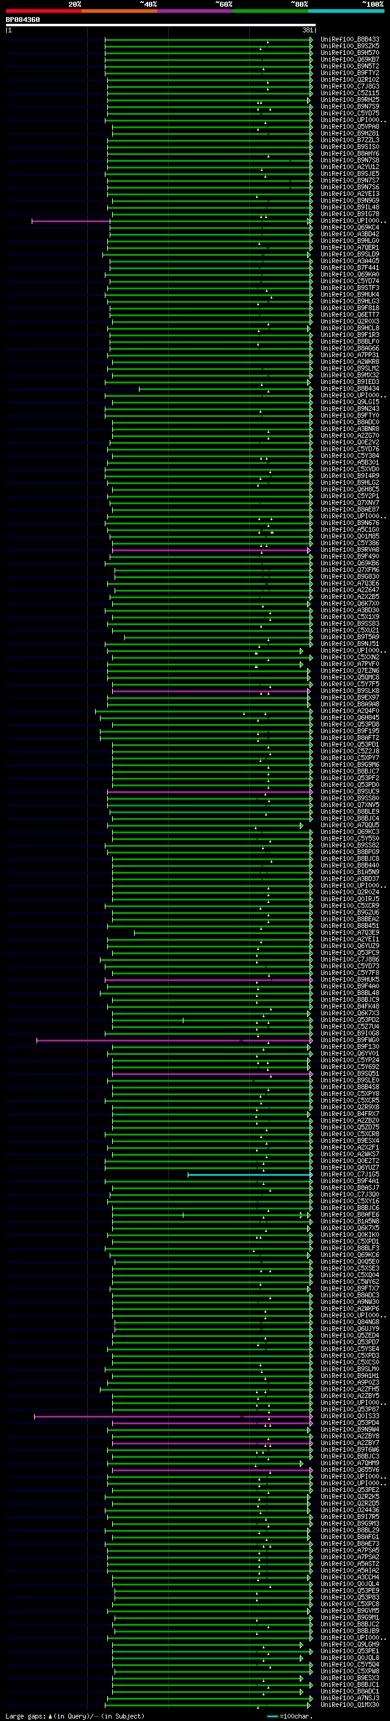Select hit label UniRef100_B9GVM5

pos(350,1610)
